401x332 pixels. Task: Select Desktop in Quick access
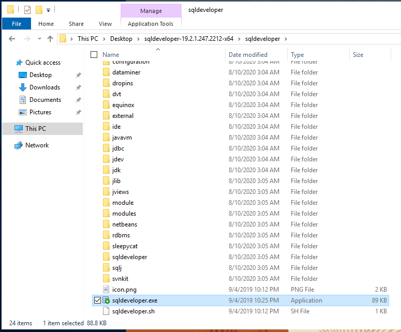pos(40,75)
